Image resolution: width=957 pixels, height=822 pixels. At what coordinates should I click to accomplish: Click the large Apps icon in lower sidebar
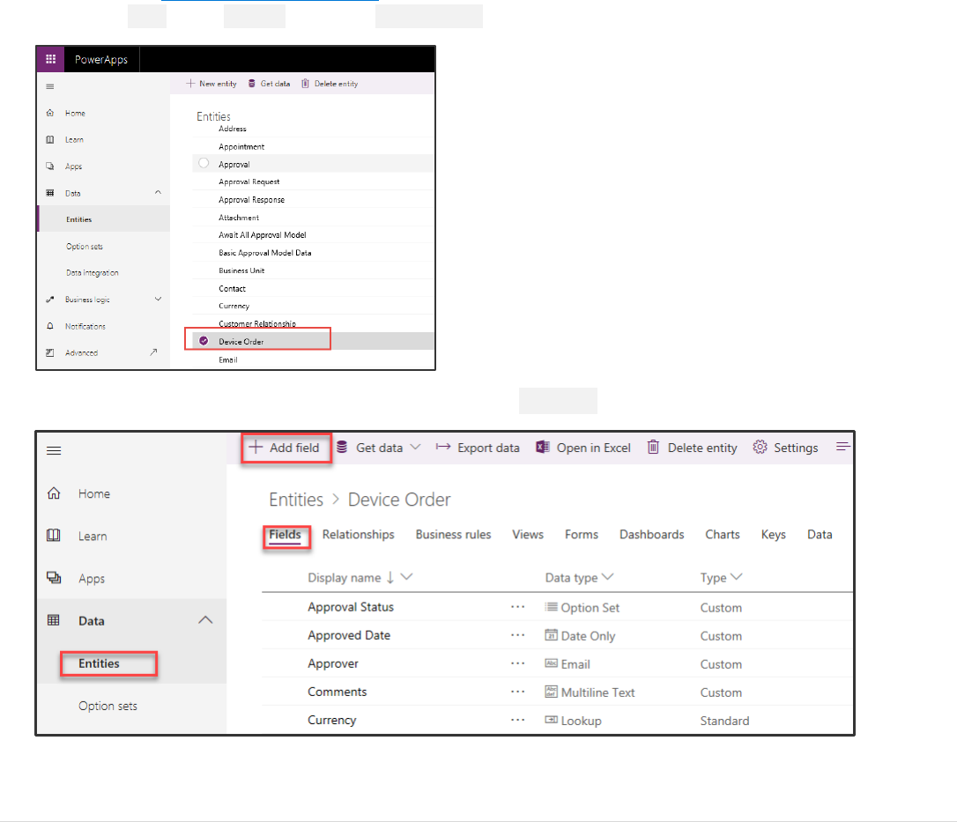[x=54, y=577]
